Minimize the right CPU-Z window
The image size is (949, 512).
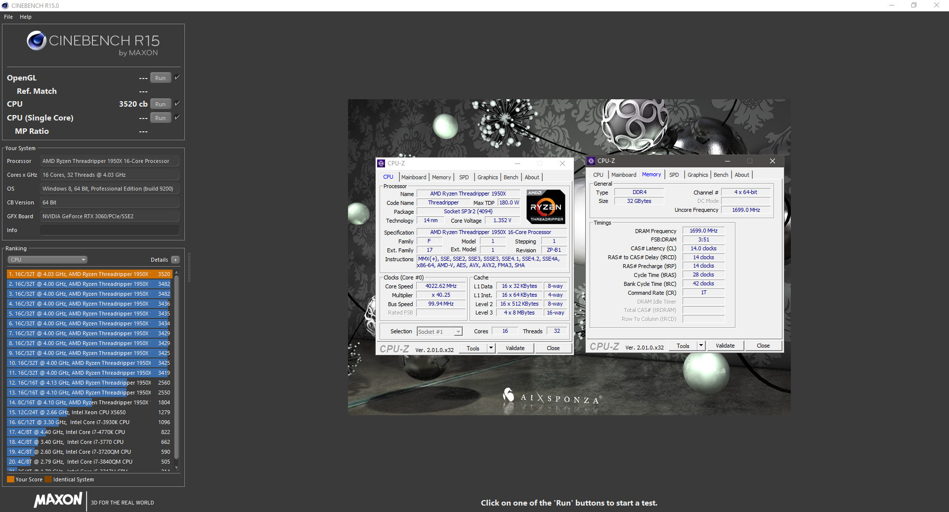pyautogui.click(x=727, y=161)
